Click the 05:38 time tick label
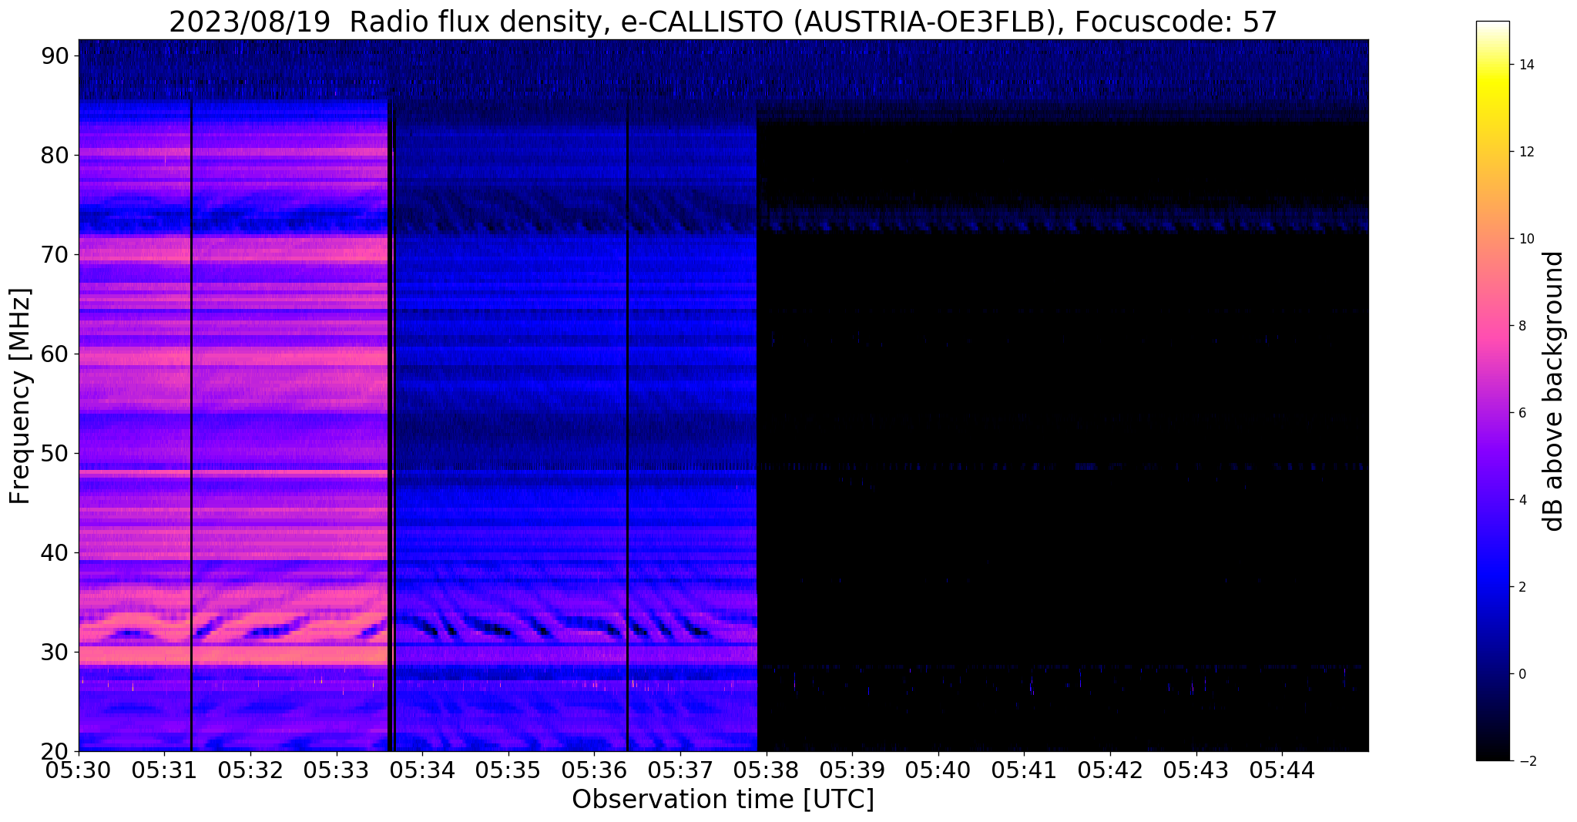This screenshot has width=1577, height=822. click(767, 771)
